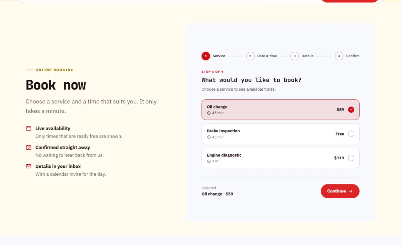Click the Oil change service title
The image size is (401, 245).
pos(217,107)
